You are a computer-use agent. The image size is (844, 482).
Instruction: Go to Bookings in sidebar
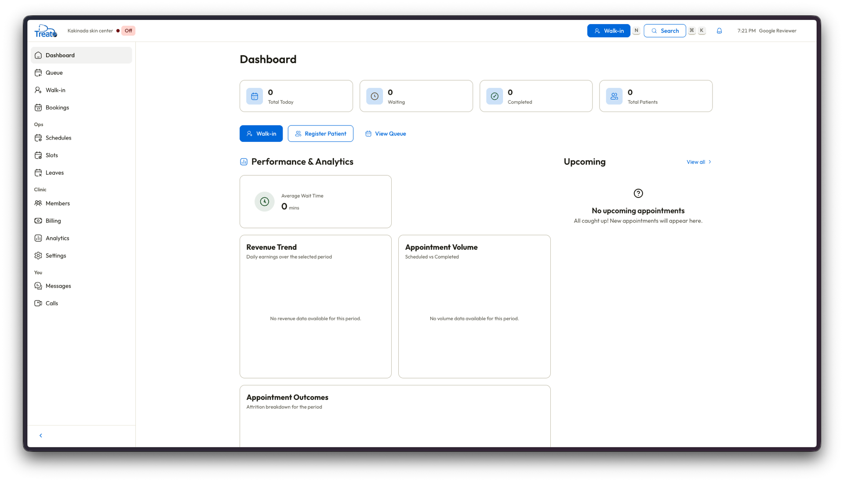pos(81,108)
